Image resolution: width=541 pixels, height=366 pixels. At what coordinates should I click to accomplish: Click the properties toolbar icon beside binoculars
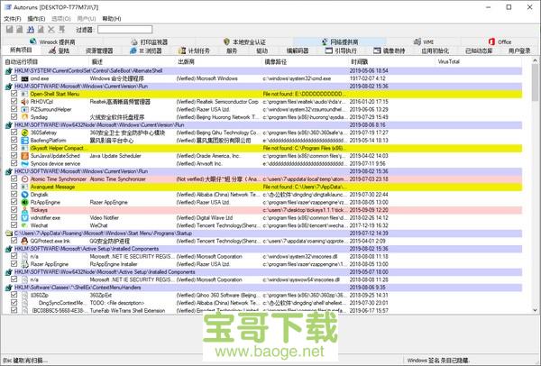(41, 30)
